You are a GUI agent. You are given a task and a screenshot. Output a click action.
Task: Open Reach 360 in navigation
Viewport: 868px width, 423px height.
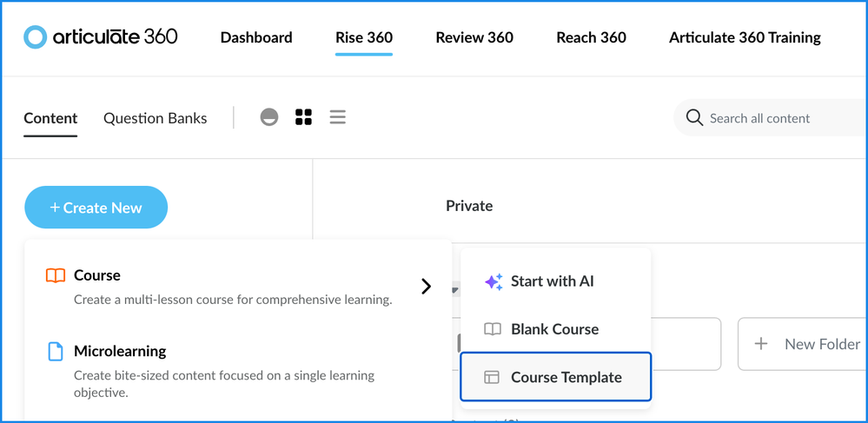[591, 37]
